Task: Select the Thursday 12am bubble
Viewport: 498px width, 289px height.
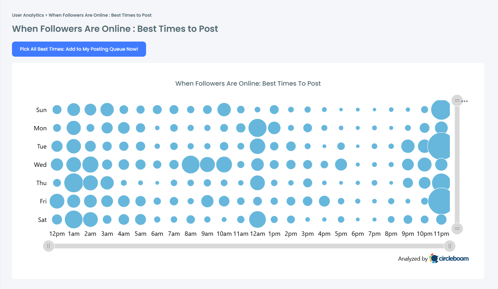Action: (x=257, y=183)
